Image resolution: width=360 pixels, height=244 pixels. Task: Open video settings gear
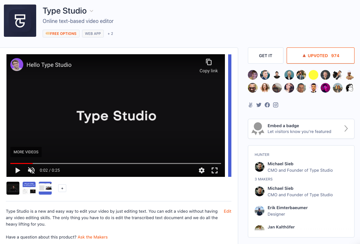pos(202,170)
